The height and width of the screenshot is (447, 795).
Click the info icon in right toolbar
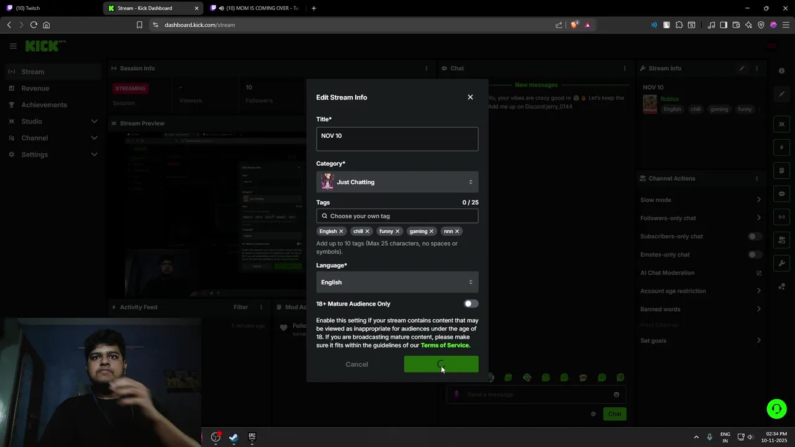[x=782, y=71]
